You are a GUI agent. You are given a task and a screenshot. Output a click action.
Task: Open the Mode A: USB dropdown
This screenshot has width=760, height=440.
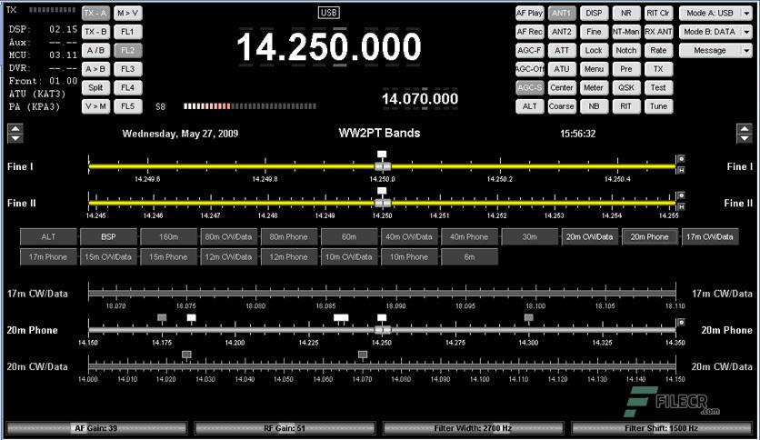(715, 13)
